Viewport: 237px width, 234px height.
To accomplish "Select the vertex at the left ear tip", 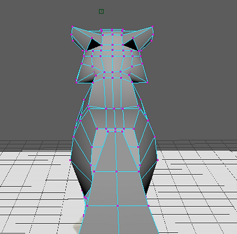I will 72,27.
